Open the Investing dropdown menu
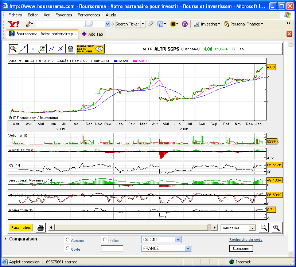Screen dimensions: 296x267 point(207,24)
